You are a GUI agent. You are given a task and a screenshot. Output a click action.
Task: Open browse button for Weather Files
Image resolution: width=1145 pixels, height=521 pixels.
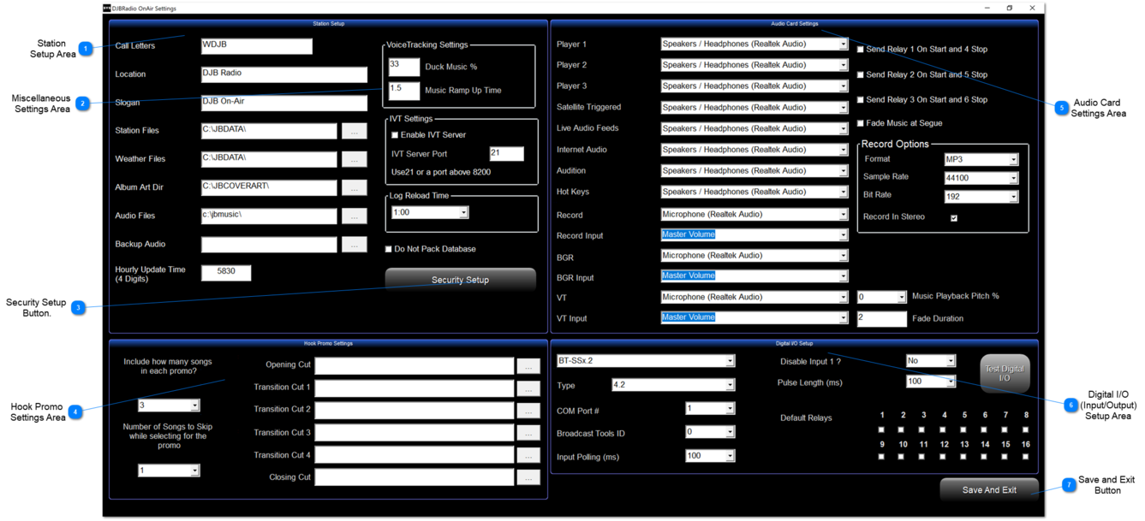pos(354,159)
